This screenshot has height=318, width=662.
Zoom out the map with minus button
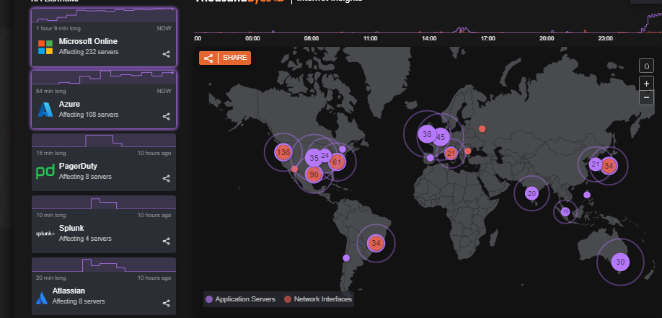point(646,97)
